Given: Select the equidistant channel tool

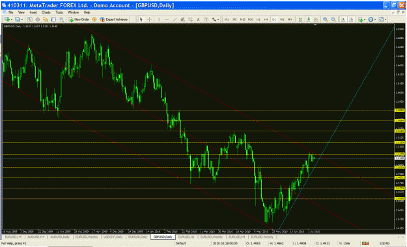Looking at the screenshot, I should click(182, 19).
